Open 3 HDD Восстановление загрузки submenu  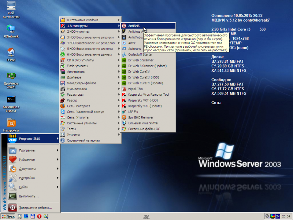90,37
